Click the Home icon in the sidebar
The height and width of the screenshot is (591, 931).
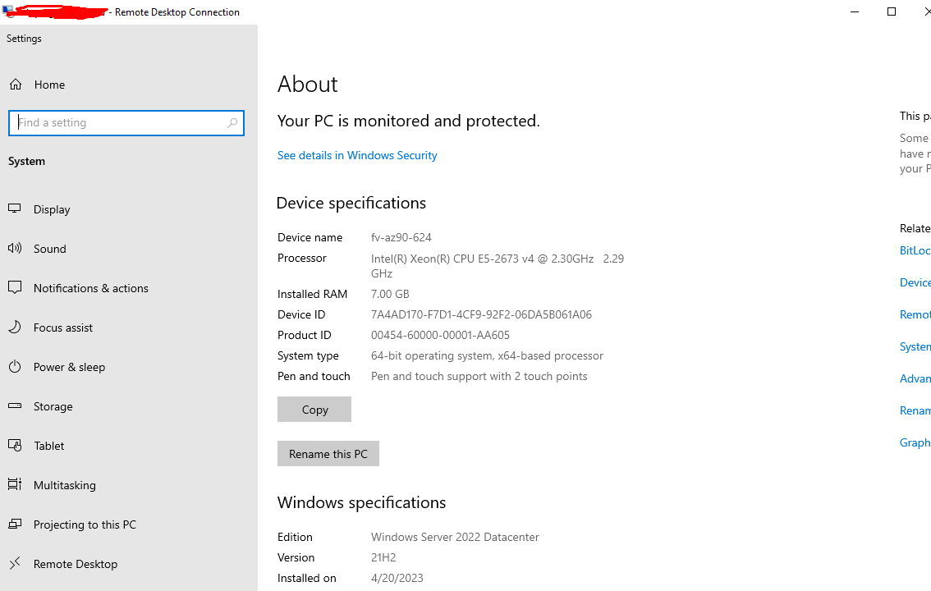click(x=16, y=85)
